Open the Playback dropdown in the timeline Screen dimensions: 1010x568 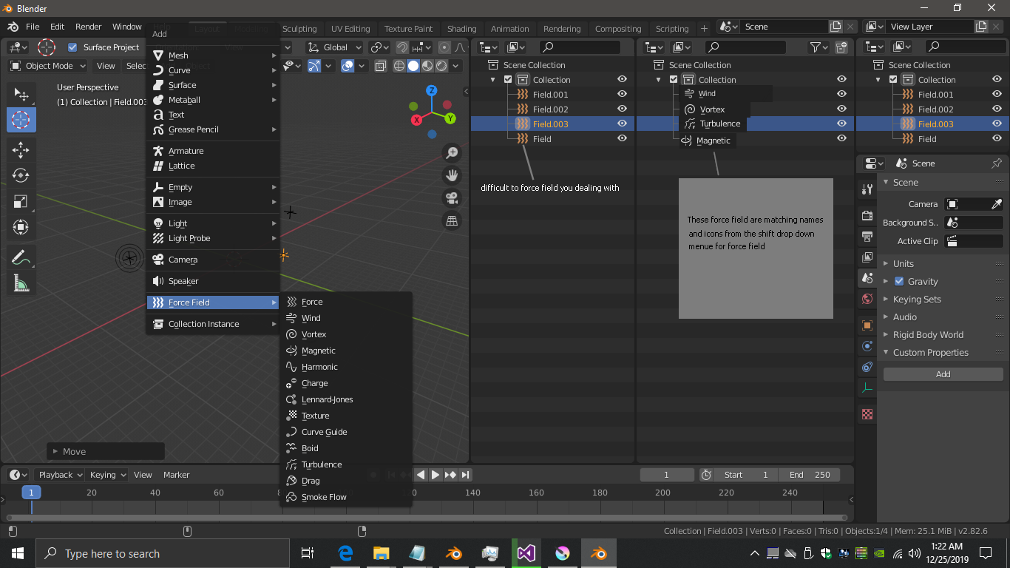[60, 475]
